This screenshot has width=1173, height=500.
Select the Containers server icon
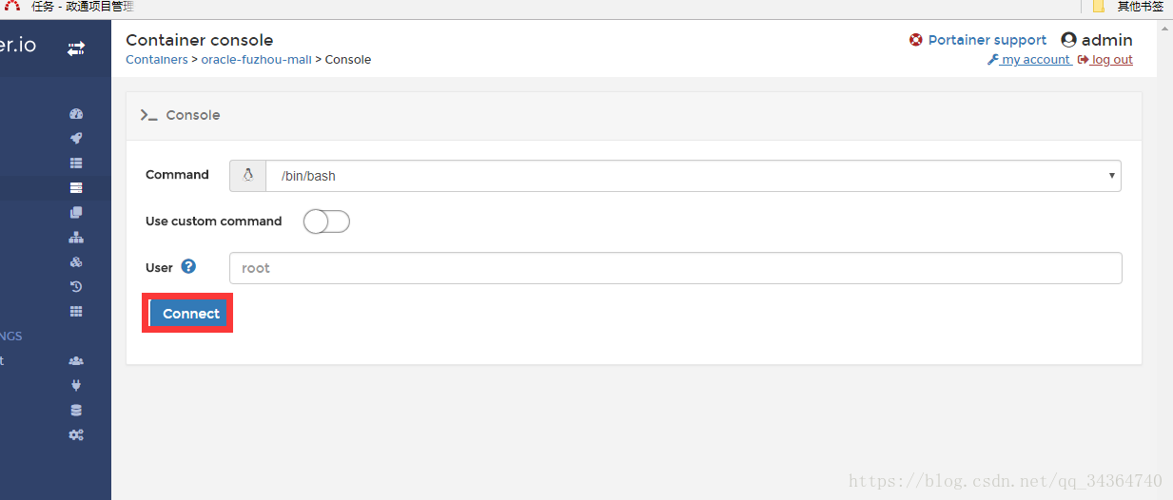tap(76, 188)
